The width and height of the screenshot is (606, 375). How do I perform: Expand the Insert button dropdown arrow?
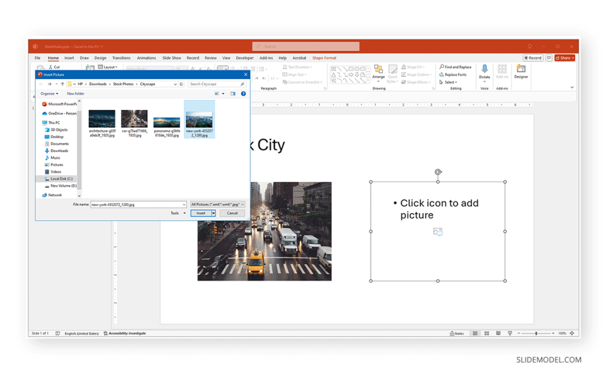point(214,214)
